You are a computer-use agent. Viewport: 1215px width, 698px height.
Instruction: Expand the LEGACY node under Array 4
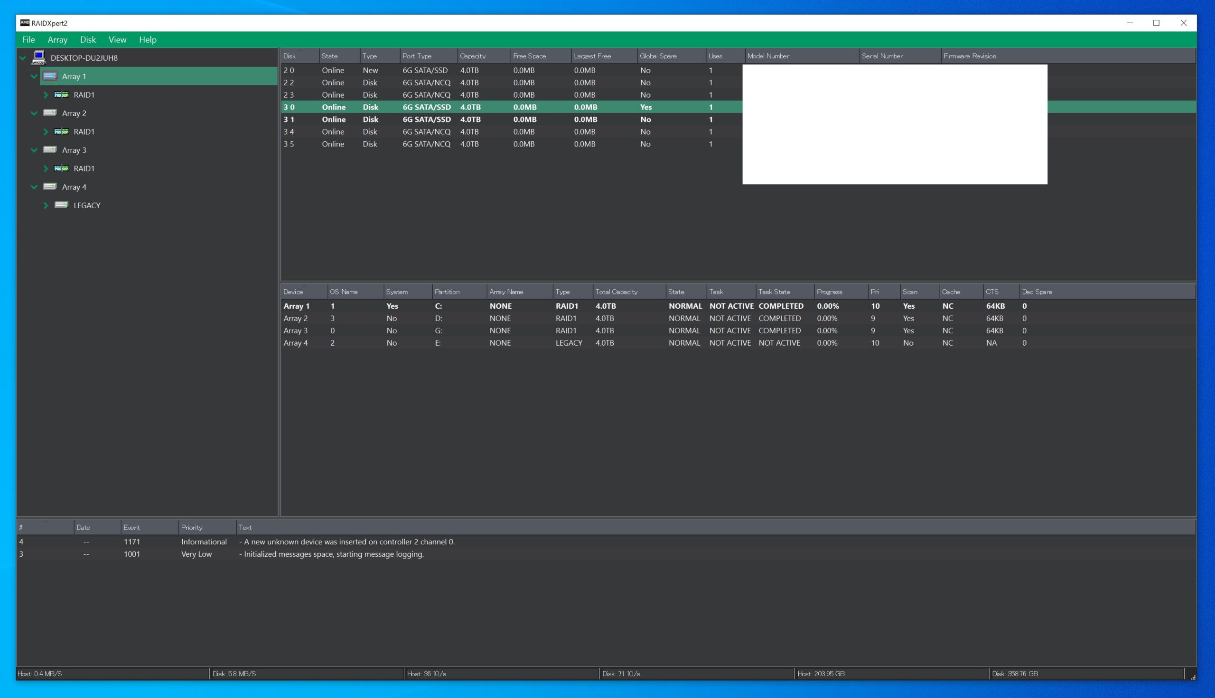coord(46,206)
